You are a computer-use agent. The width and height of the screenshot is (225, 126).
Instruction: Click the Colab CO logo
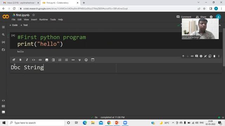[6, 17]
